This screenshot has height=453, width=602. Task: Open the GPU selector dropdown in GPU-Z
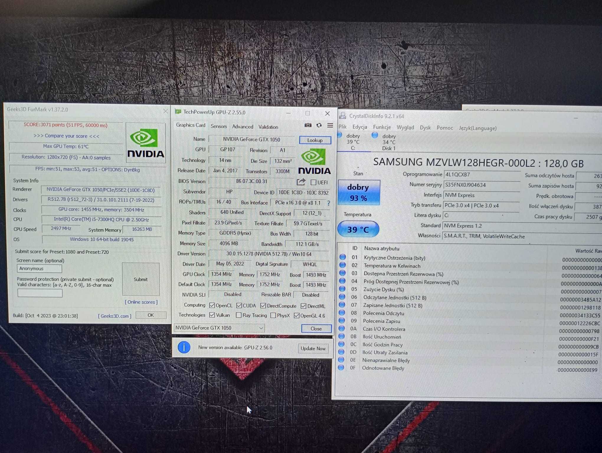[x=219, y=328]
